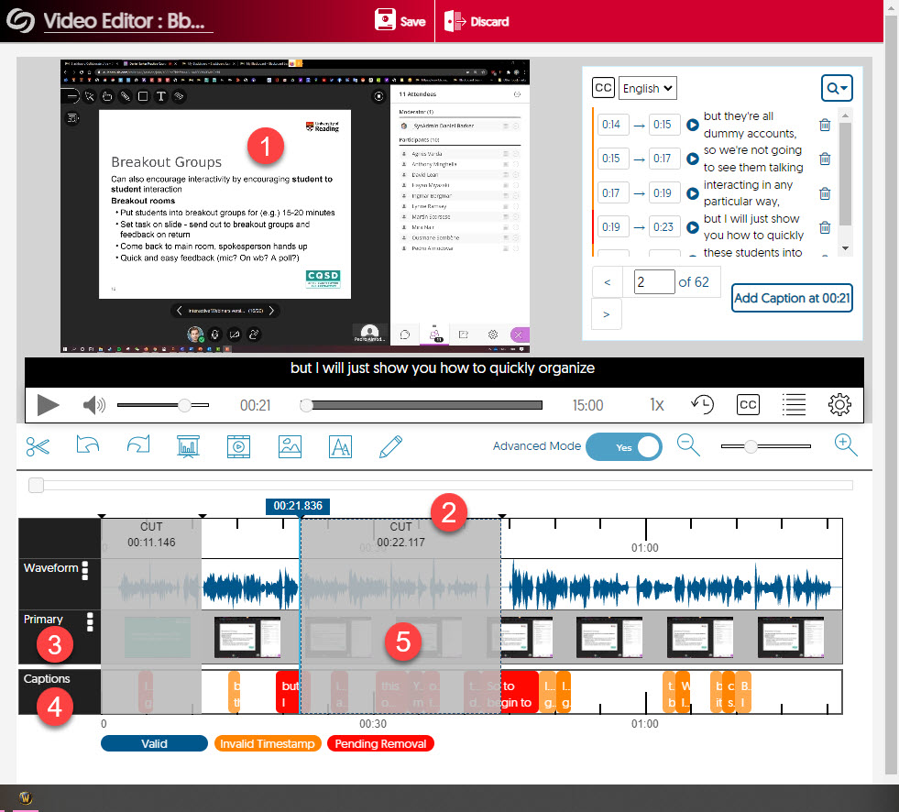Viewport: 899px width, 812px height.
Task: Click the redo arrow
Action: pos(138,445)
